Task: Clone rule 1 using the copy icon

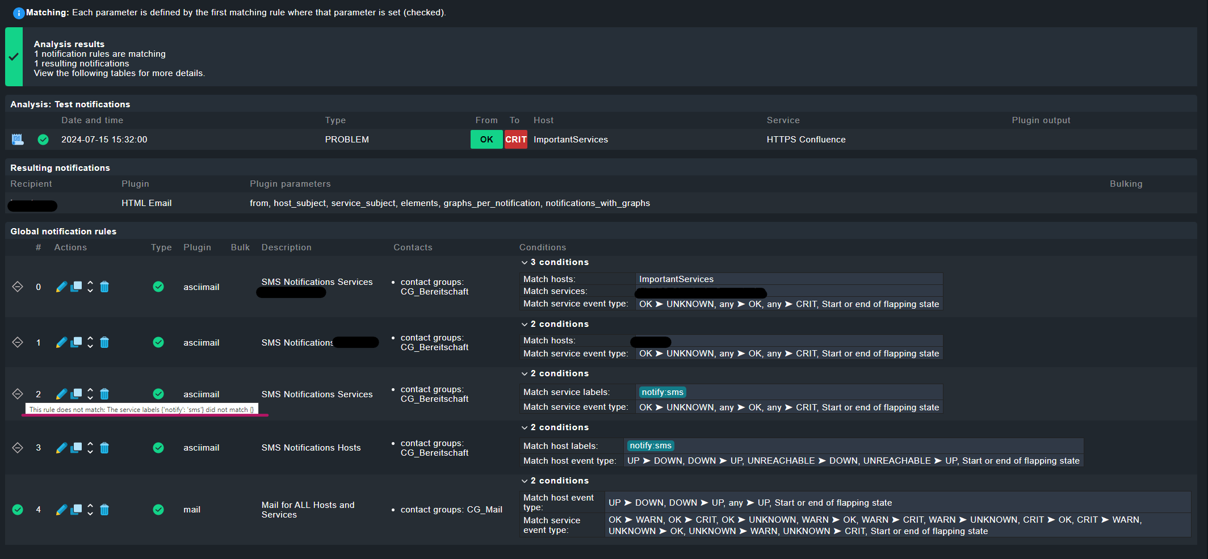Action: (x=76, y=342)
